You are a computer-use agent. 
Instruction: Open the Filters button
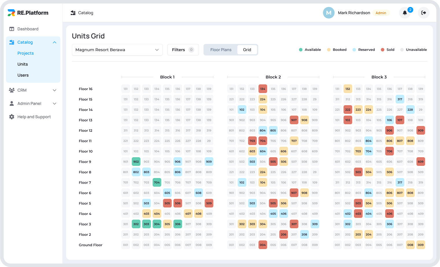pos(183,50)
